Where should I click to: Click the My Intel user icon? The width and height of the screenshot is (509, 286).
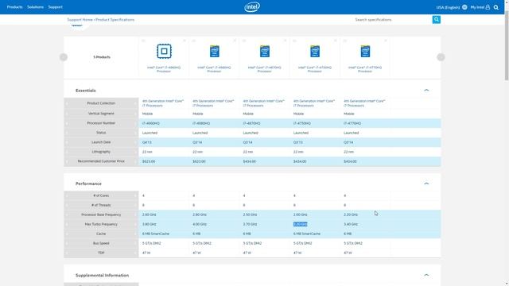(x=488, y=7)
